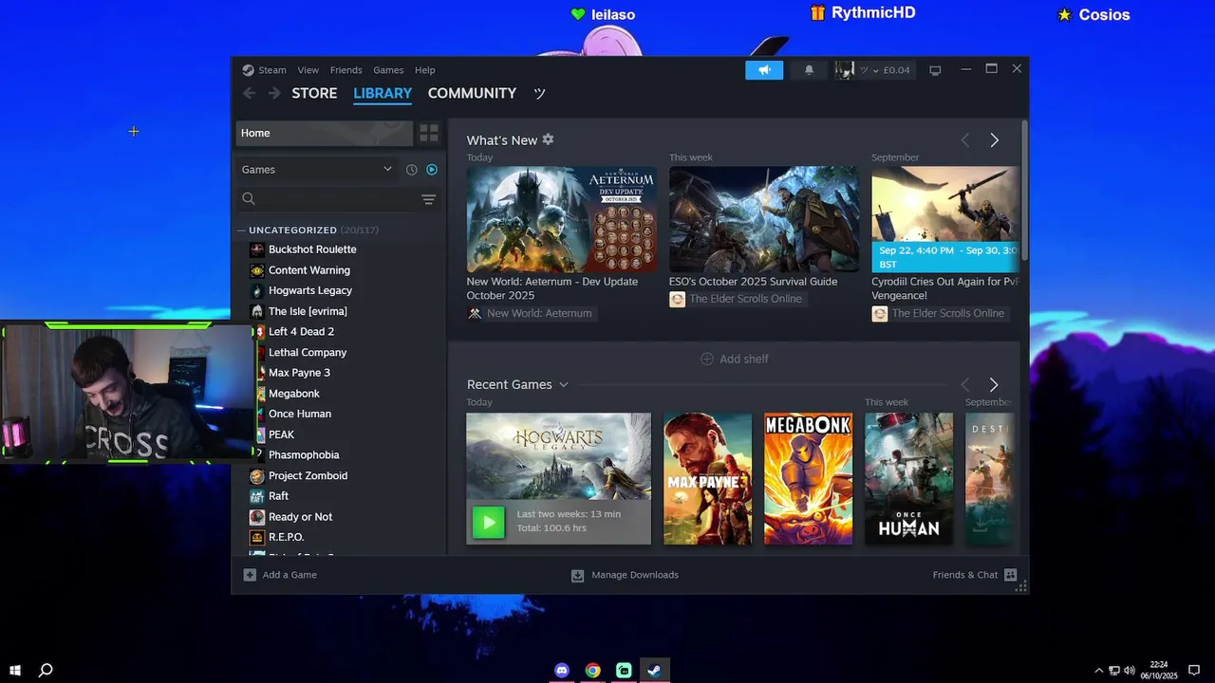Select Left 4 Dead 2
The width and height of the screenshot is (1215, 683).
[x=301, y=332]
